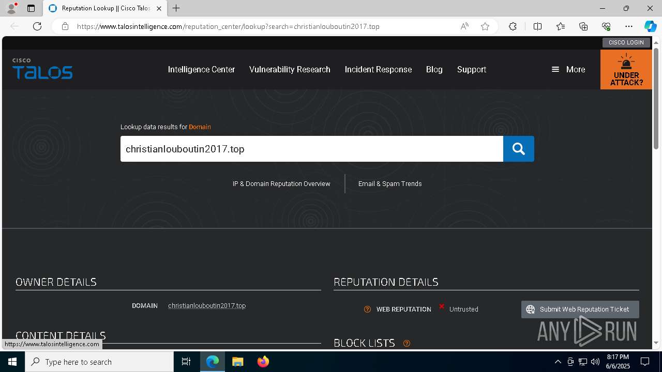The width and height of the screenshot is (662, 372).
Task: Open Task View on the taskbar
Action: 186,362
